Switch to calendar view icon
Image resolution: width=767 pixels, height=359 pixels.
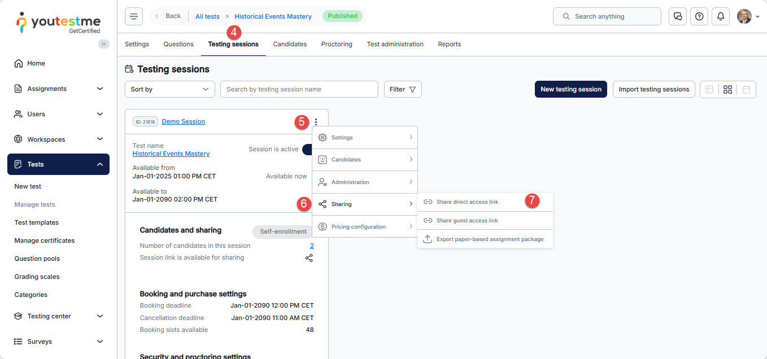click(746, 89)
